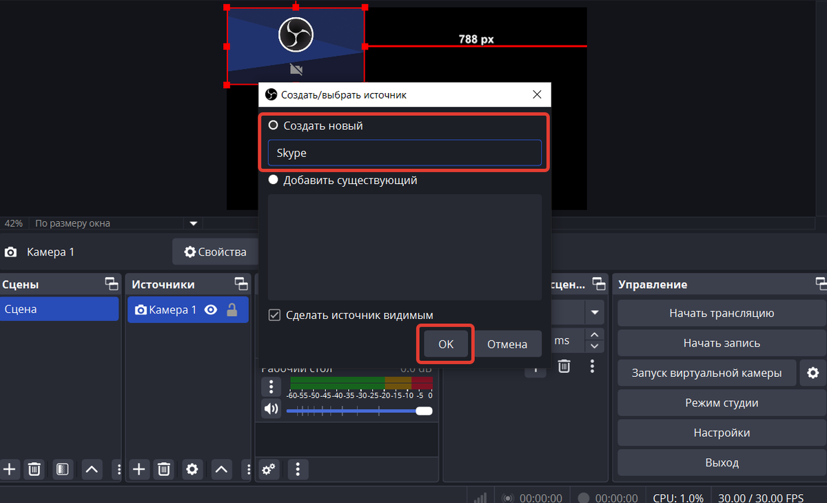Lock the Камера 1 source
827x503 pixels.
pos(232,310)
